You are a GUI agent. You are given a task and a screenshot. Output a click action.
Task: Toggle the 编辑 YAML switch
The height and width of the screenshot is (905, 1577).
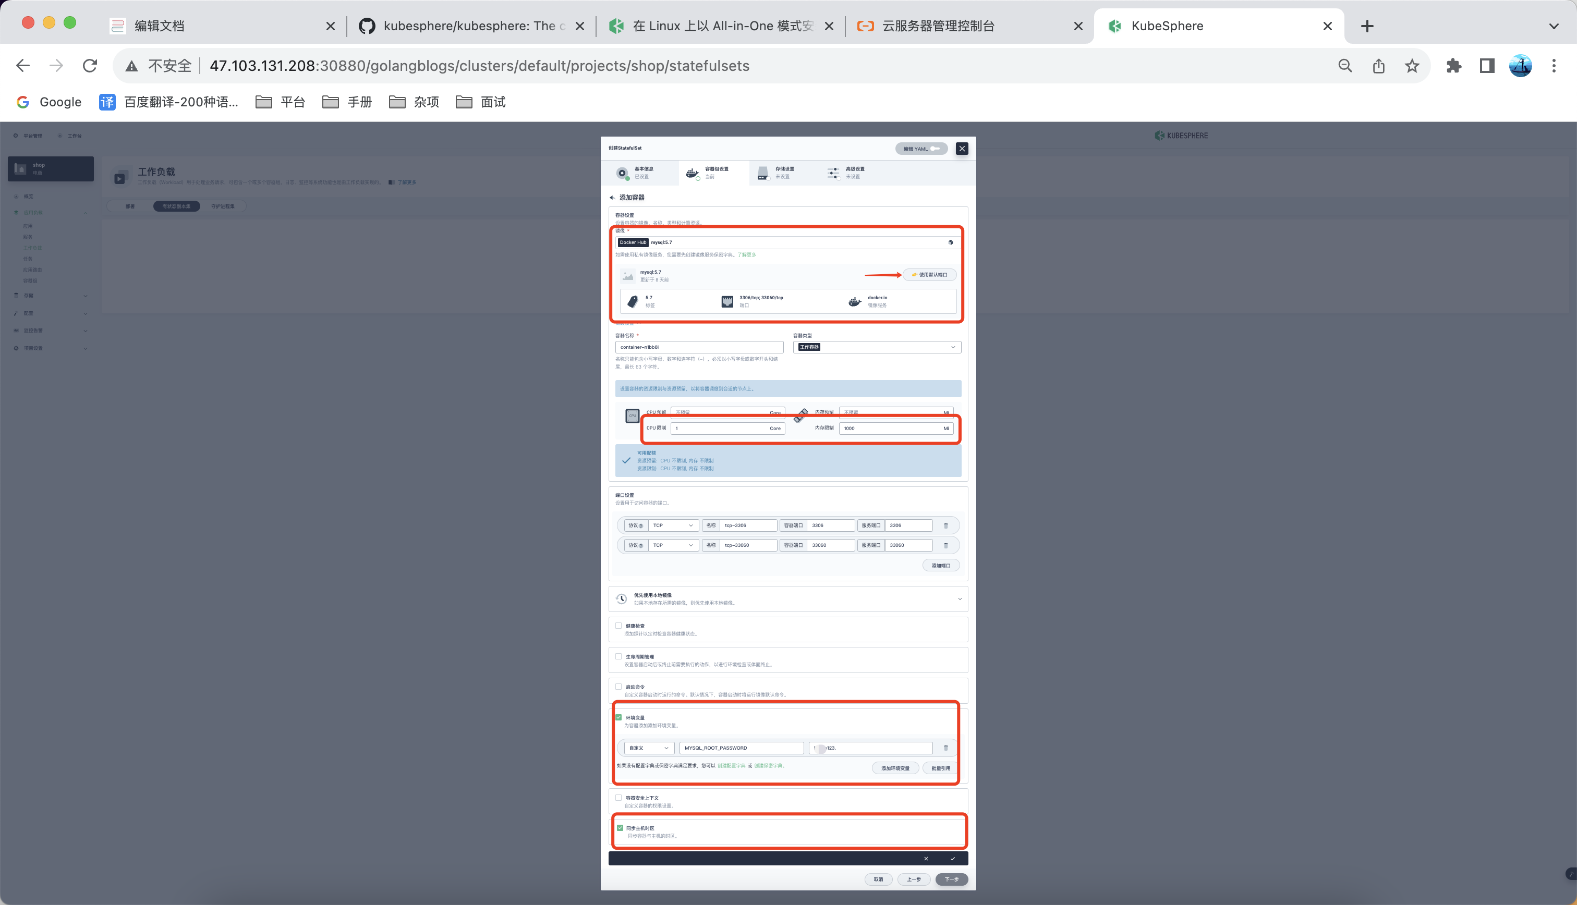(x=935, y=149)
